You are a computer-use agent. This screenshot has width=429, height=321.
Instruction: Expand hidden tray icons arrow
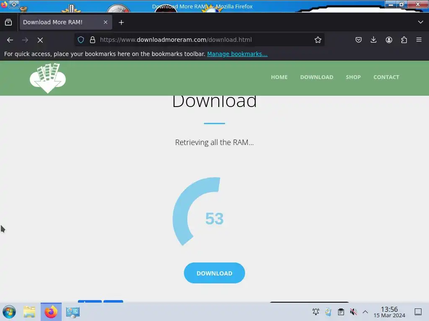[x=365, y=311]
